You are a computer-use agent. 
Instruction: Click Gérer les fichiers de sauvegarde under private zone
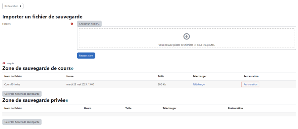pos(22,122)
